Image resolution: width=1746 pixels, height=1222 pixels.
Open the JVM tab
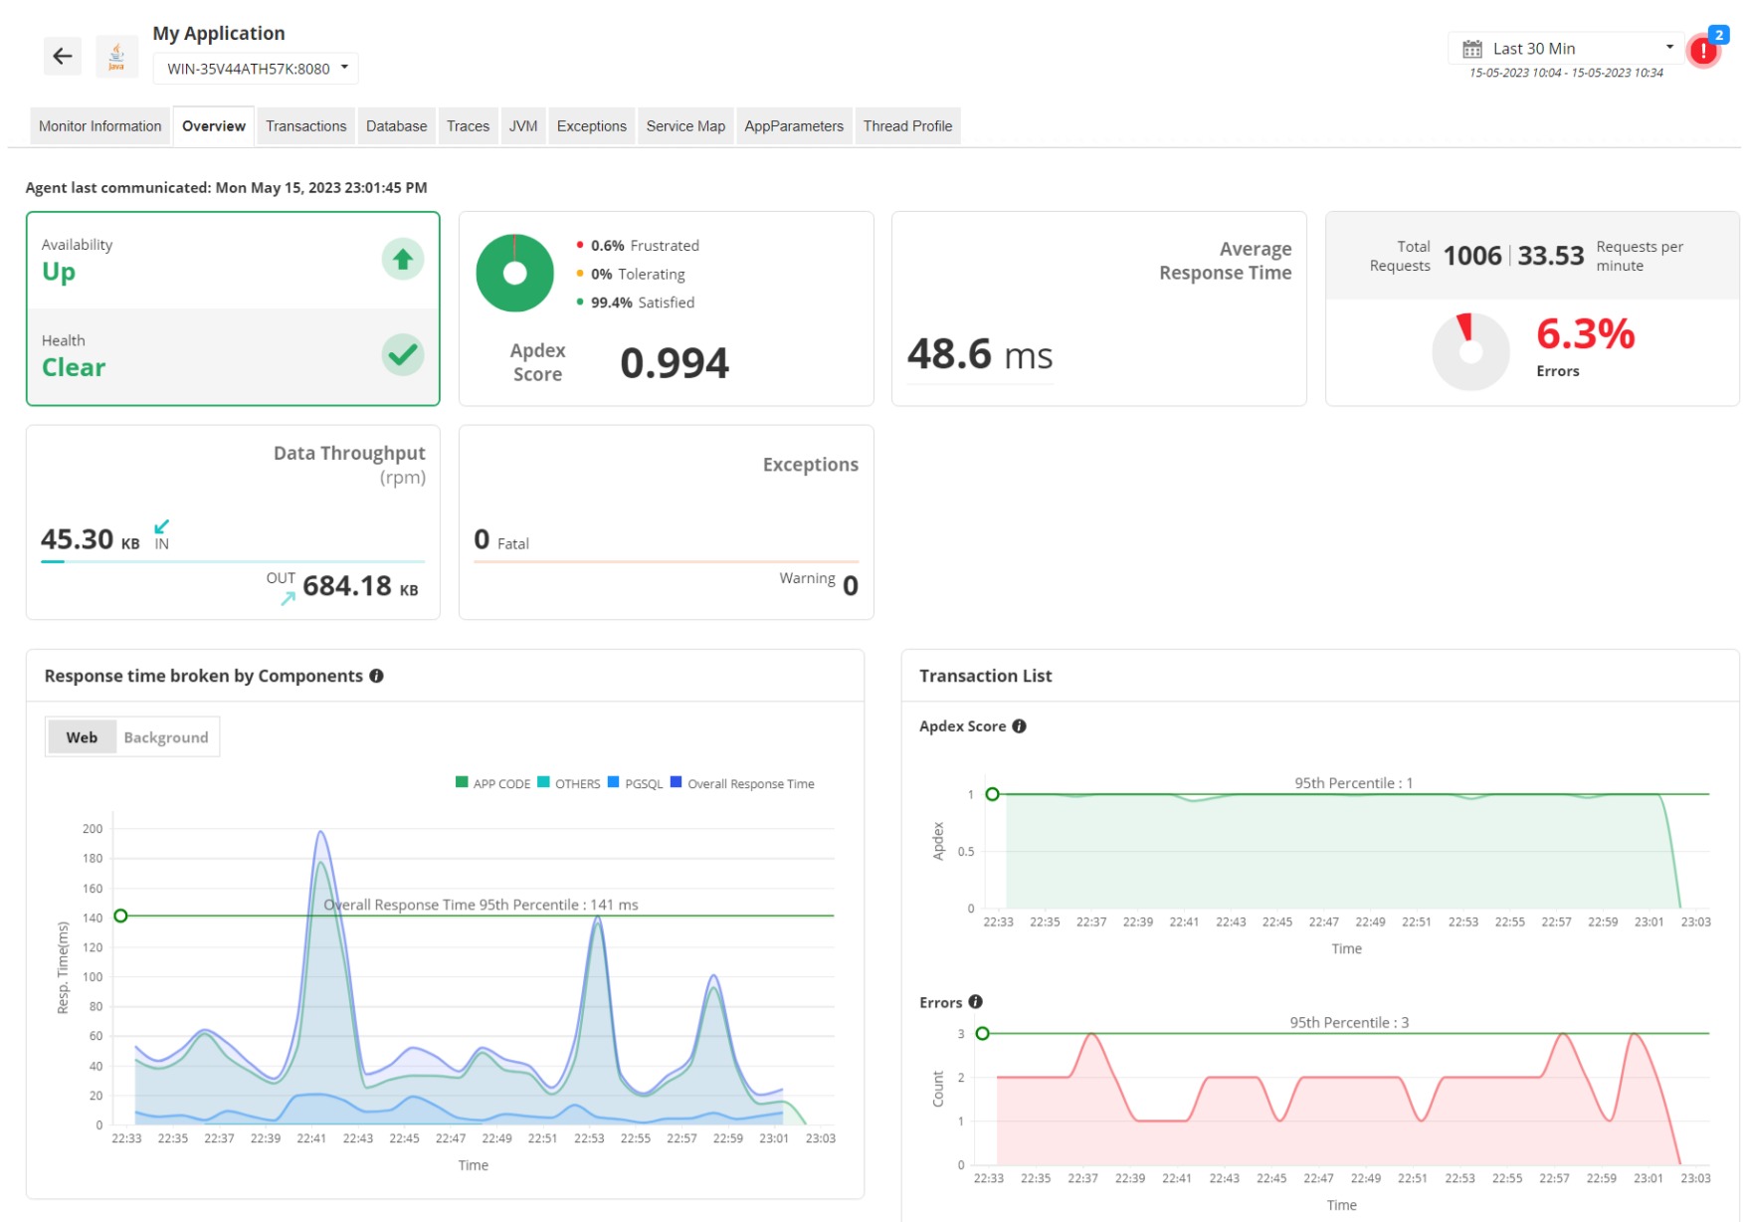(522, 125)
